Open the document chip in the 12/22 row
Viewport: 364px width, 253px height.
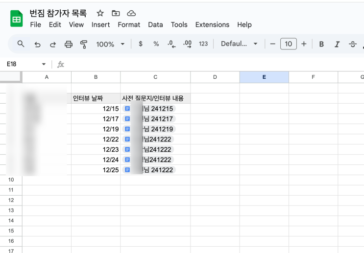(x=148, y=139)
